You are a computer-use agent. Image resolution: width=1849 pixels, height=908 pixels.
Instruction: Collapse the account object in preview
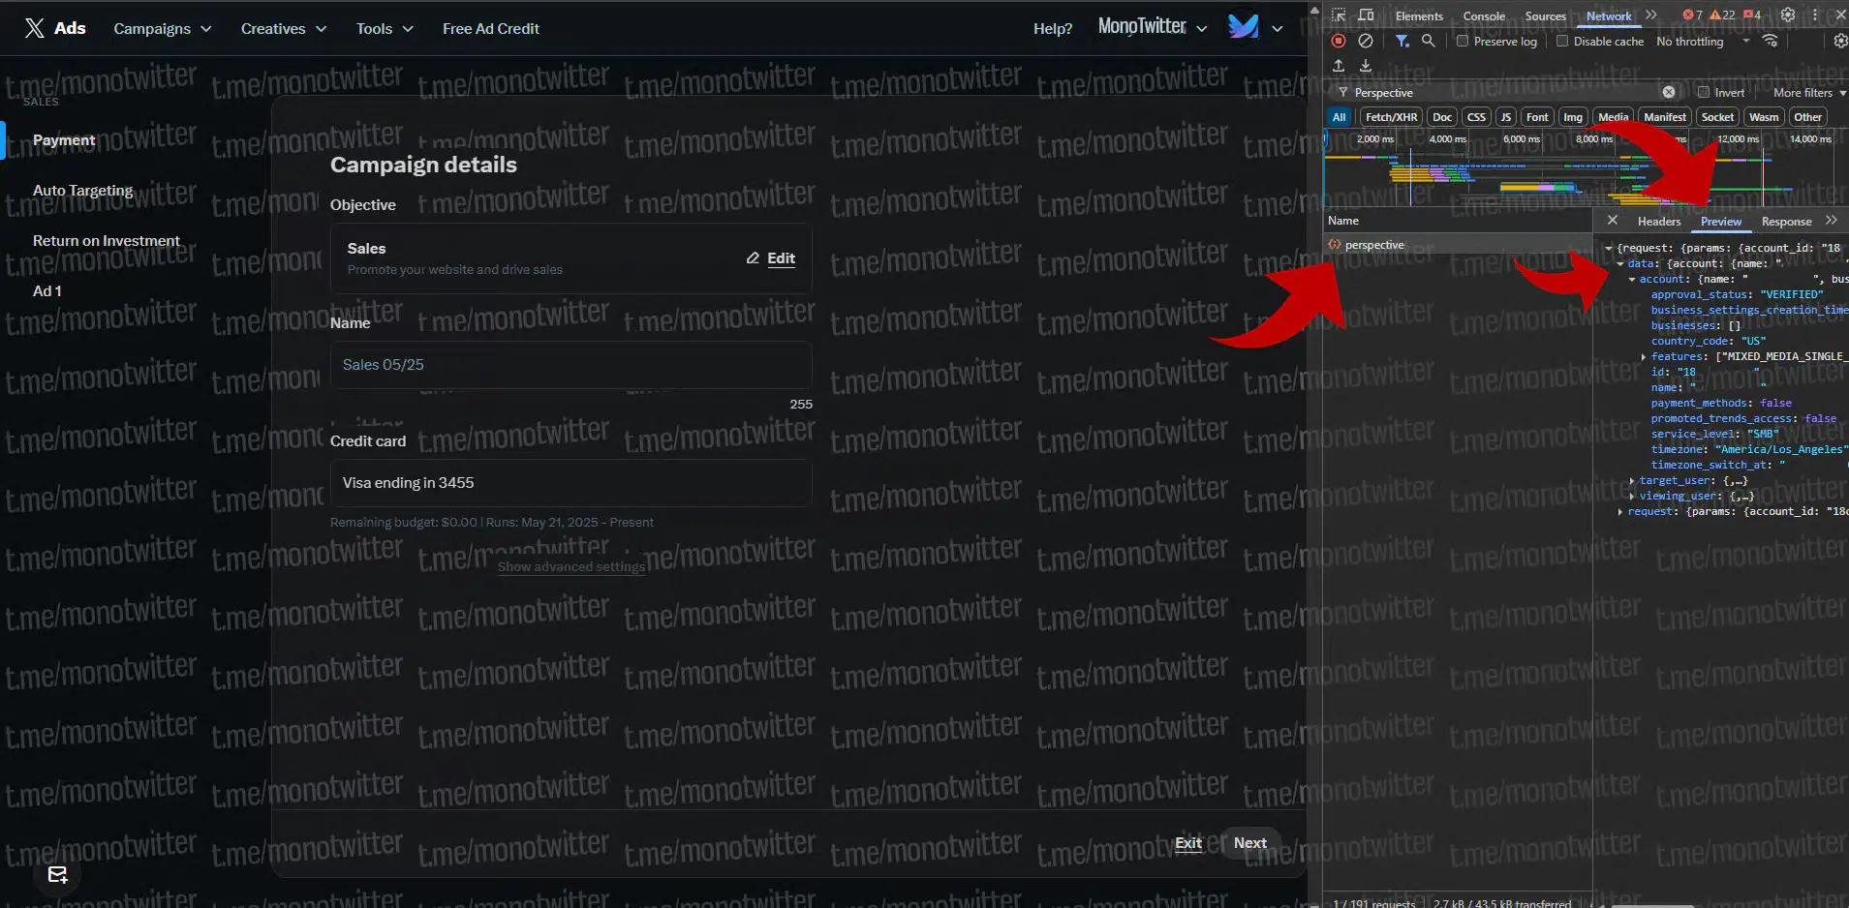coord(1632,279)
